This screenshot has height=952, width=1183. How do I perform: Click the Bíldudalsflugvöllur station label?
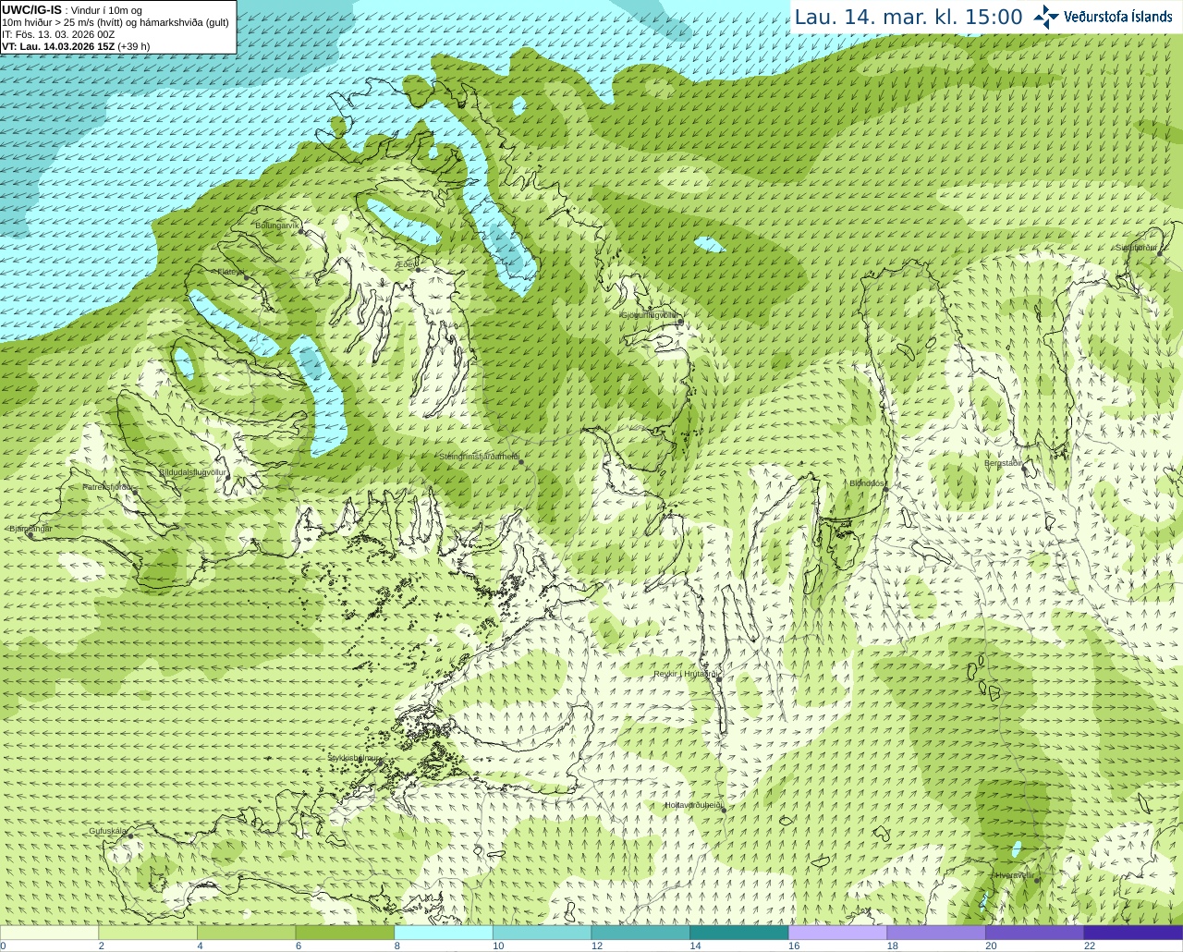click(x=193, y=472)
